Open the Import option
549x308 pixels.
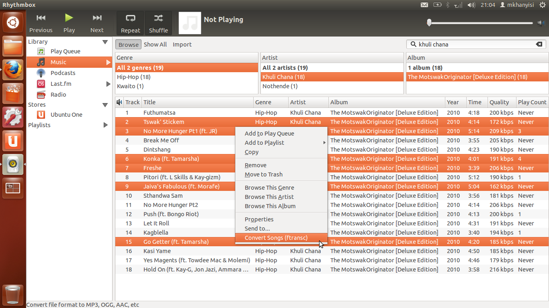(x=182, y=45)
